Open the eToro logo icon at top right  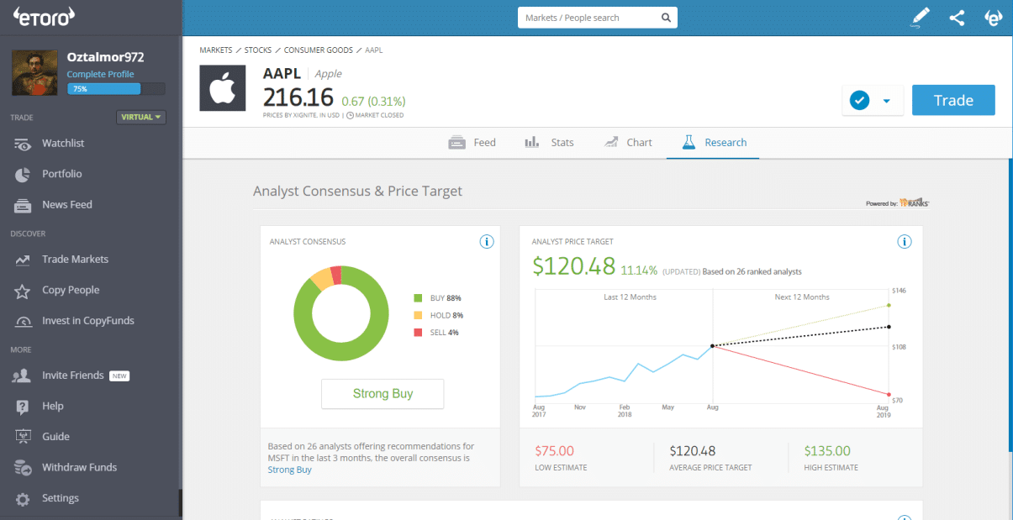994,18
